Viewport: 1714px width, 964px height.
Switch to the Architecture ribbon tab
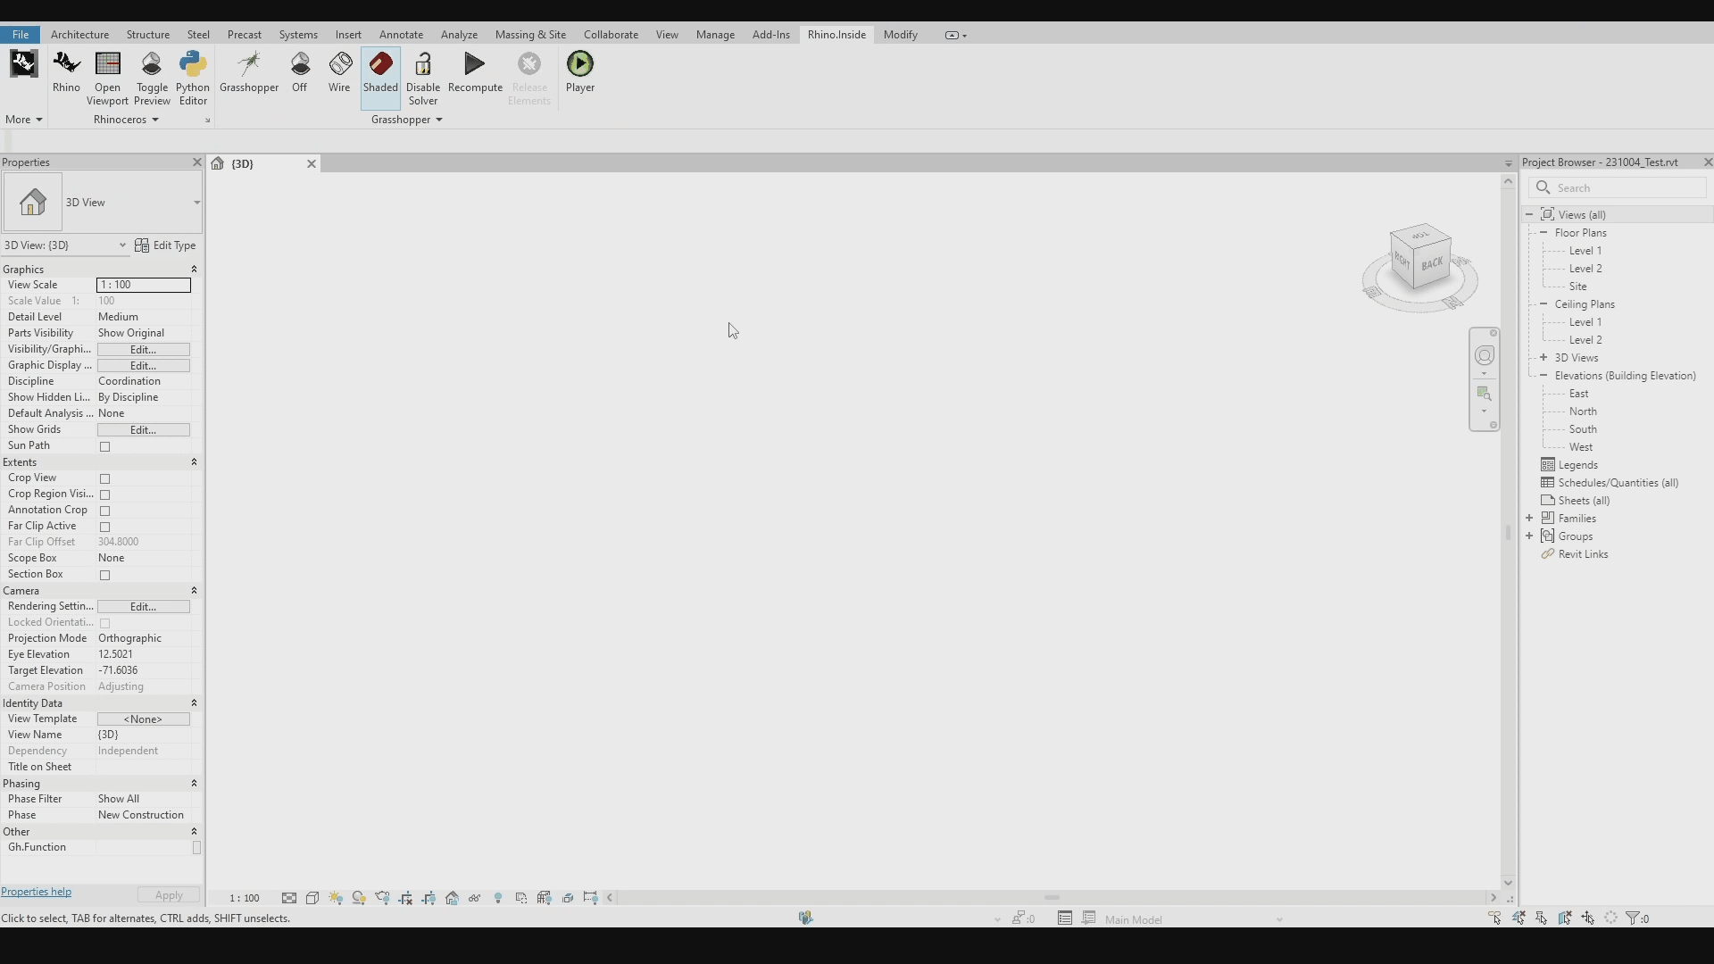[79, 35]
